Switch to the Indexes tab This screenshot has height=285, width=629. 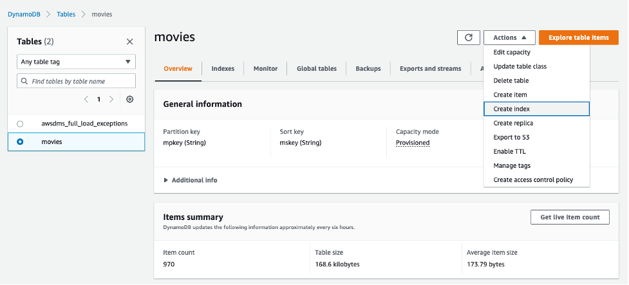(x=223, y=69)
